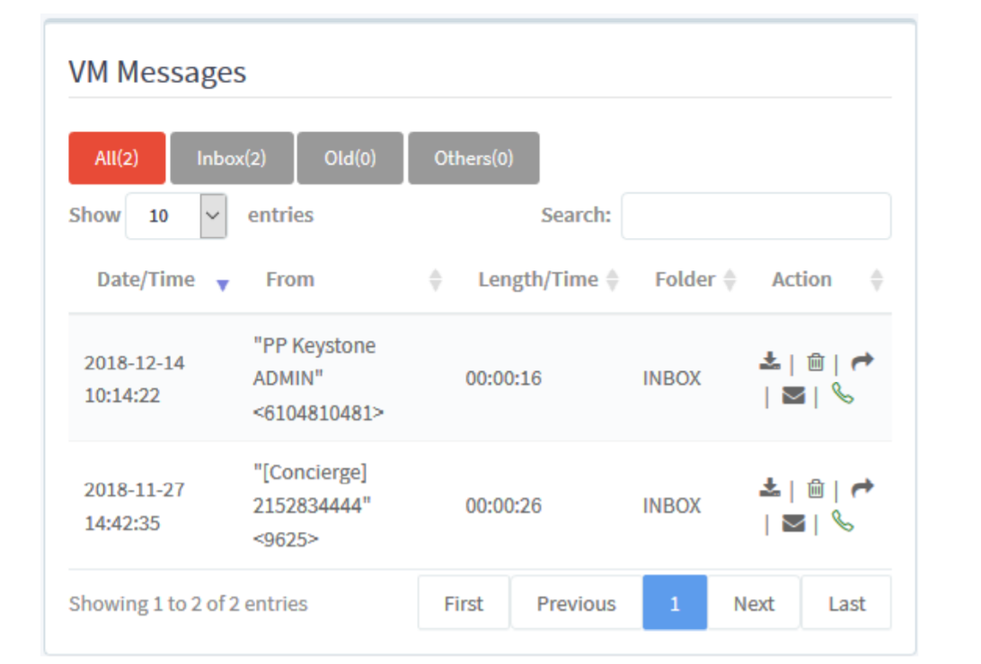Image resolution: width=981 pixels, height=664 pixels.
Task: Sort messages by the From column arrows
Action: [436, 279]
